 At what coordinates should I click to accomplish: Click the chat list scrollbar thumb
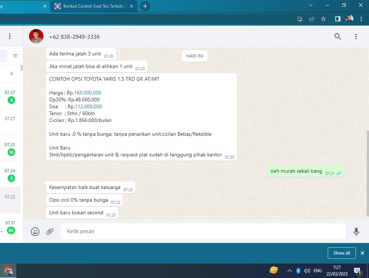tap(22, 68)
